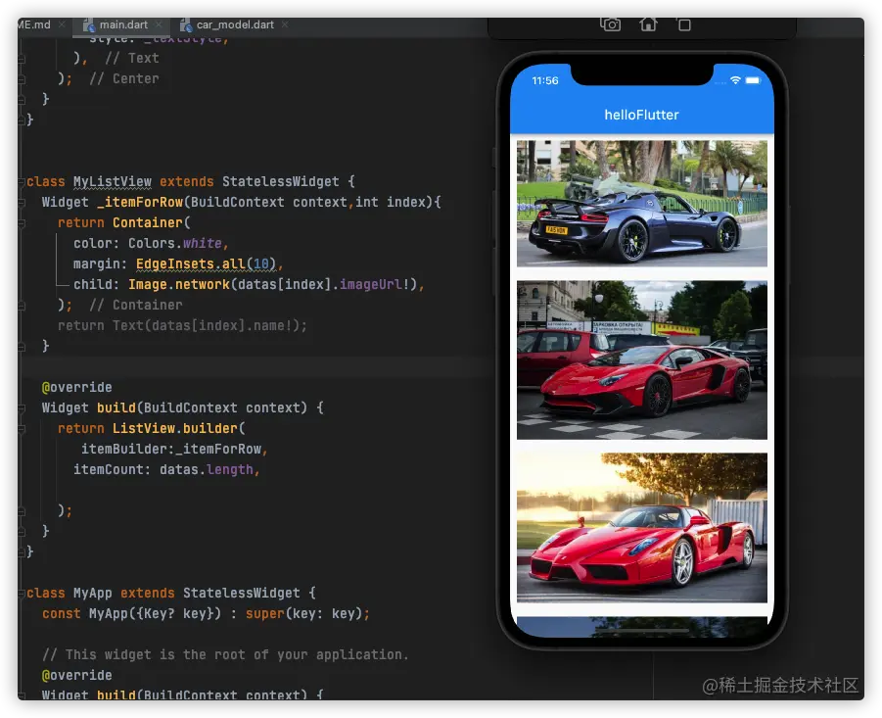Rotate the simulator device with the rotate icon
882x718 pixels.
(x=684, y=24)
